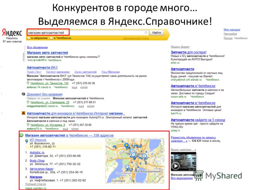Click the location pin beside ул. Косарева, 6
254x190 pixels.
coord(28,125)
